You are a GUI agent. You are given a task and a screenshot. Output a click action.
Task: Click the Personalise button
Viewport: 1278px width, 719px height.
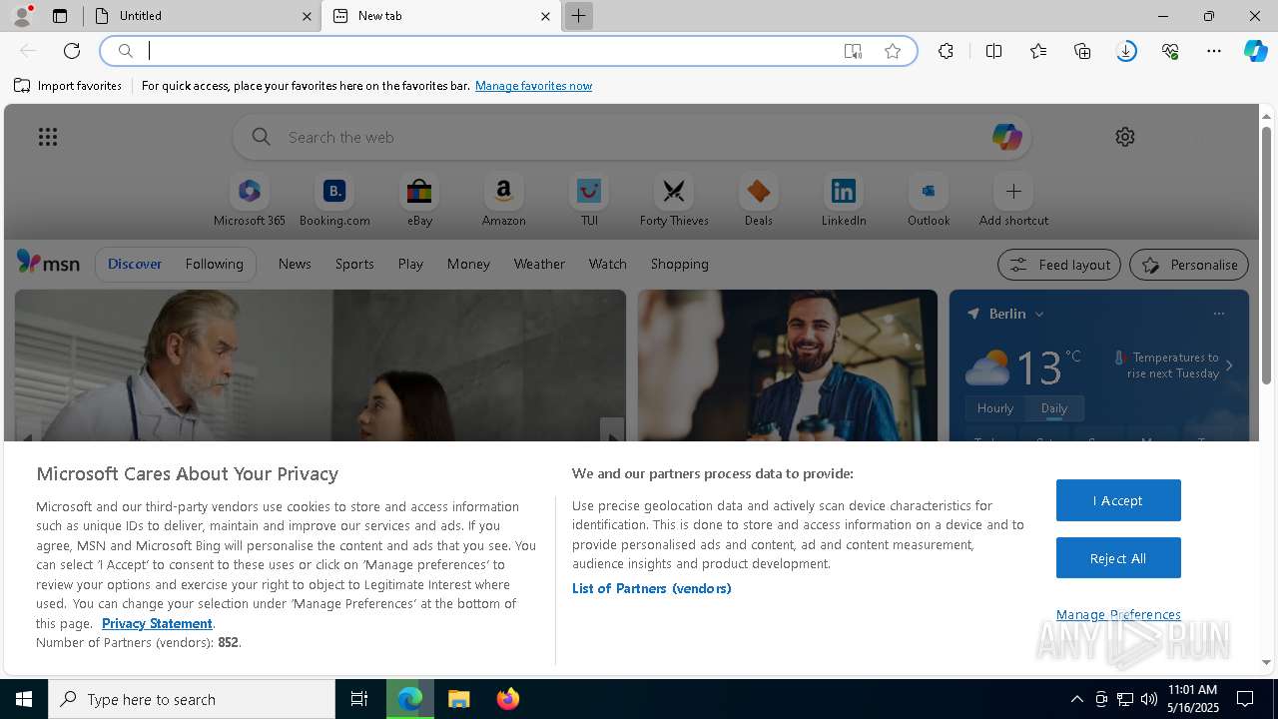(x=1189, y=265)
